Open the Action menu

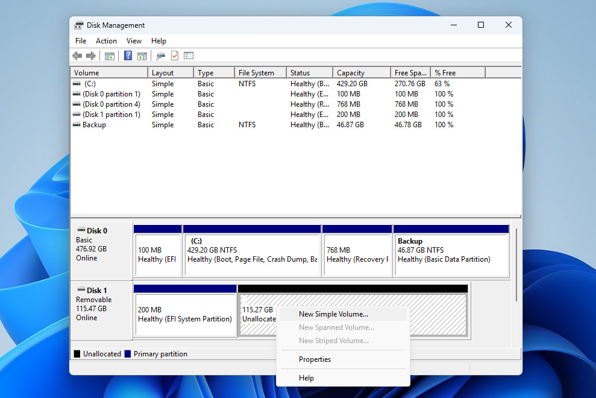106,40
